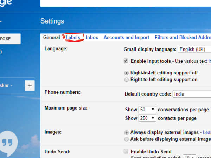Expand contacts per page dropdown
This screenshot has height=158, width=211.
(x=147, y=118)
